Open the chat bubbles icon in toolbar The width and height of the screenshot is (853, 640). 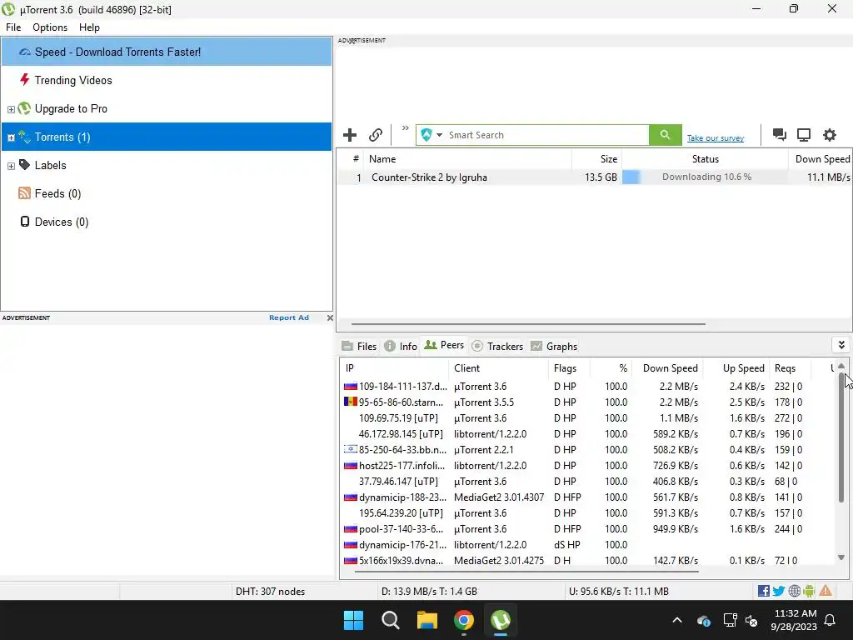click(x=779, y=135)
